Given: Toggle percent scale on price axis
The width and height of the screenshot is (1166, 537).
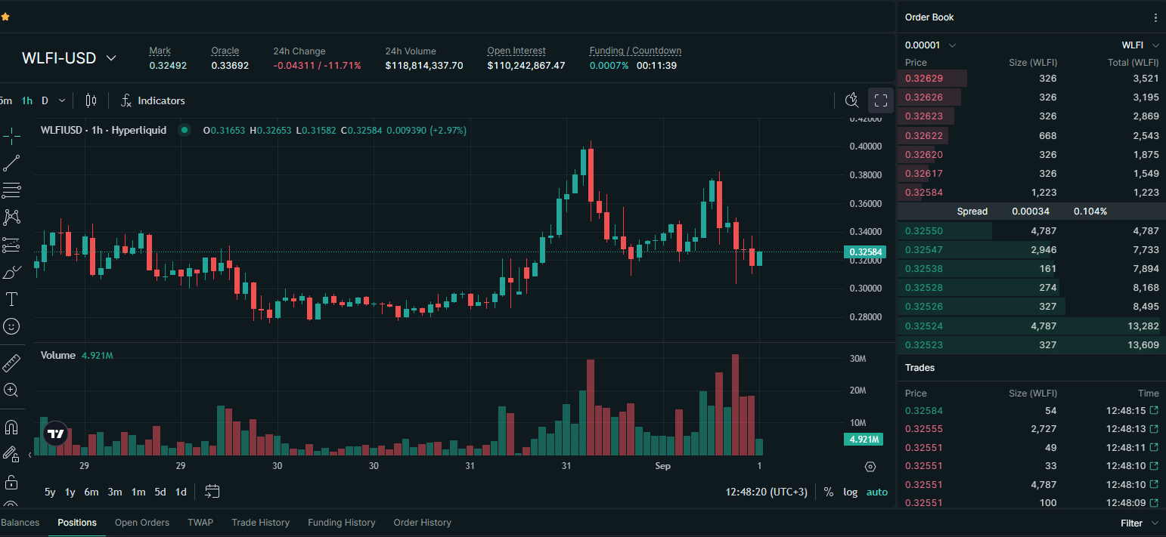Looking at the screenshot, I should point(829,492).
